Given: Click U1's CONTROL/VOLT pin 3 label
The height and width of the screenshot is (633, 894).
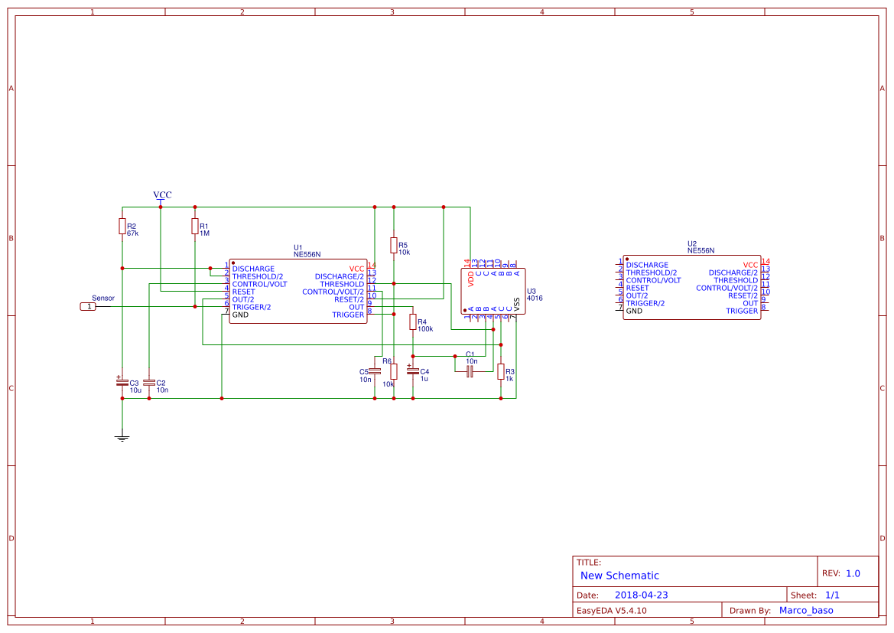Looking at the screenshot, I should point(259,284).
